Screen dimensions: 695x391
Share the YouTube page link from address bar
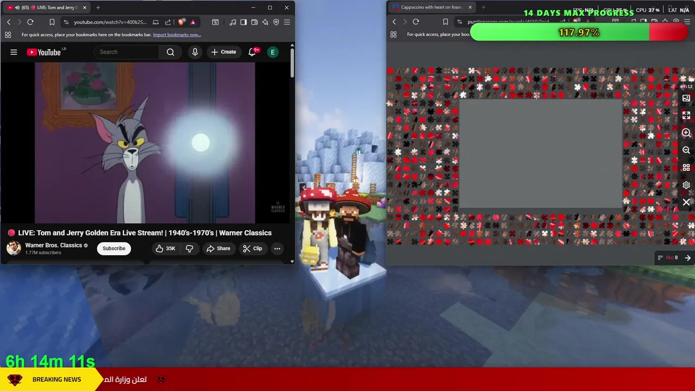pyautogui.click(x=168, y=22)
